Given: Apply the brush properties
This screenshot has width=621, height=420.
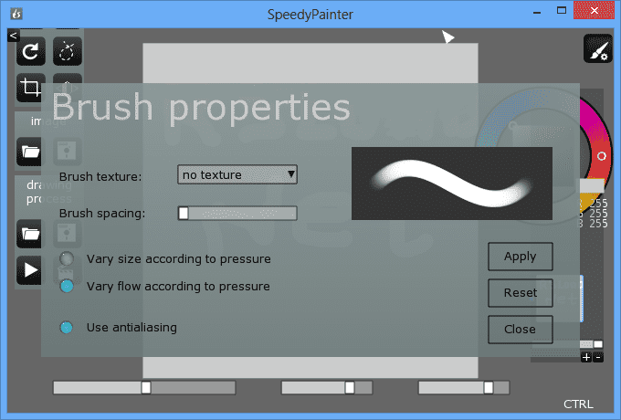Looking at the screenshot, I should [521, 257].
